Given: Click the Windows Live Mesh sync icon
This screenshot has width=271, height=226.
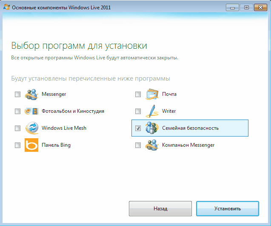Looking at the screenshot, I should tap(32, 128).
